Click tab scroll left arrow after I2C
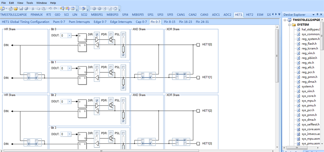The image size is (324, 152). (x=273, y=14)
